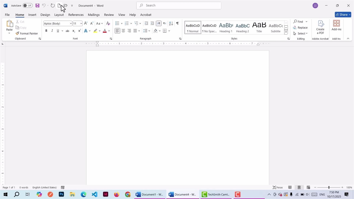Save document using Quick Access save icon
354x199 pixels.
coord(37,6)
